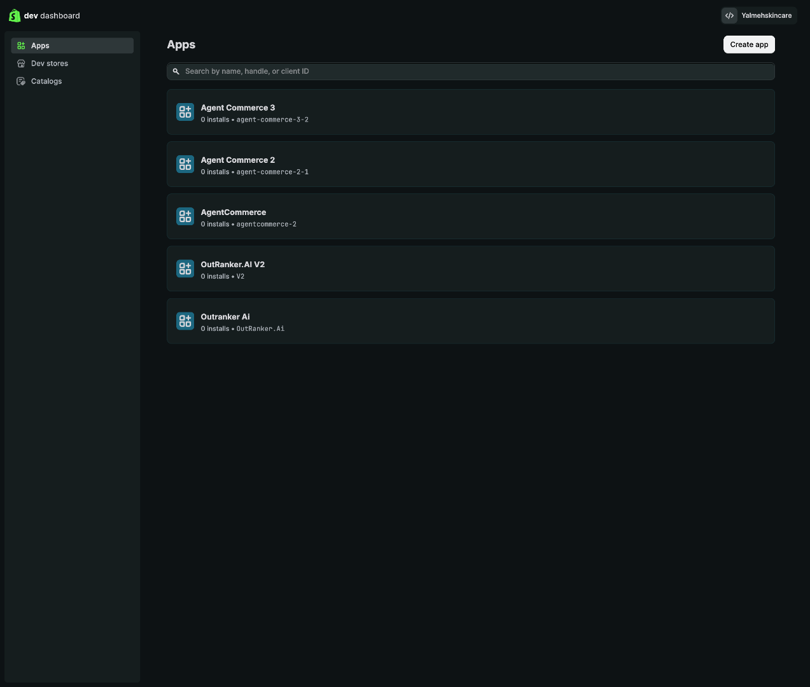Click the Dev stores storefront icon
This screenshot has width=810, height=687.
pos(21,64)
